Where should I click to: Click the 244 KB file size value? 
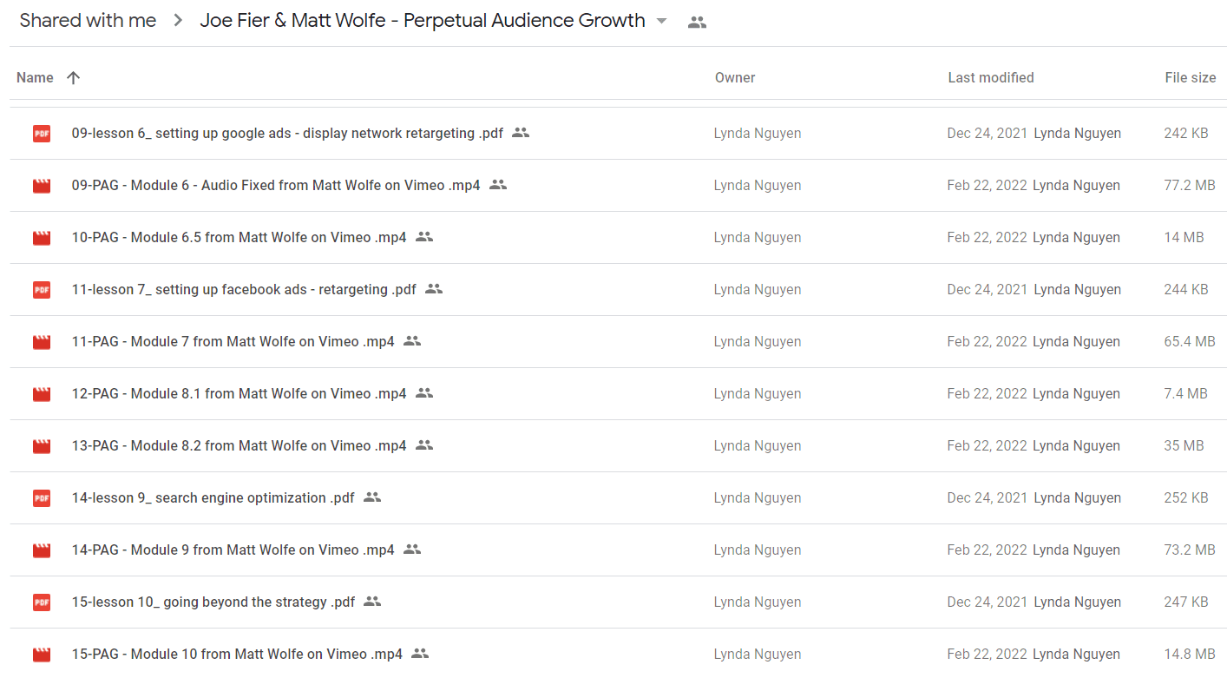(1186, 290)
